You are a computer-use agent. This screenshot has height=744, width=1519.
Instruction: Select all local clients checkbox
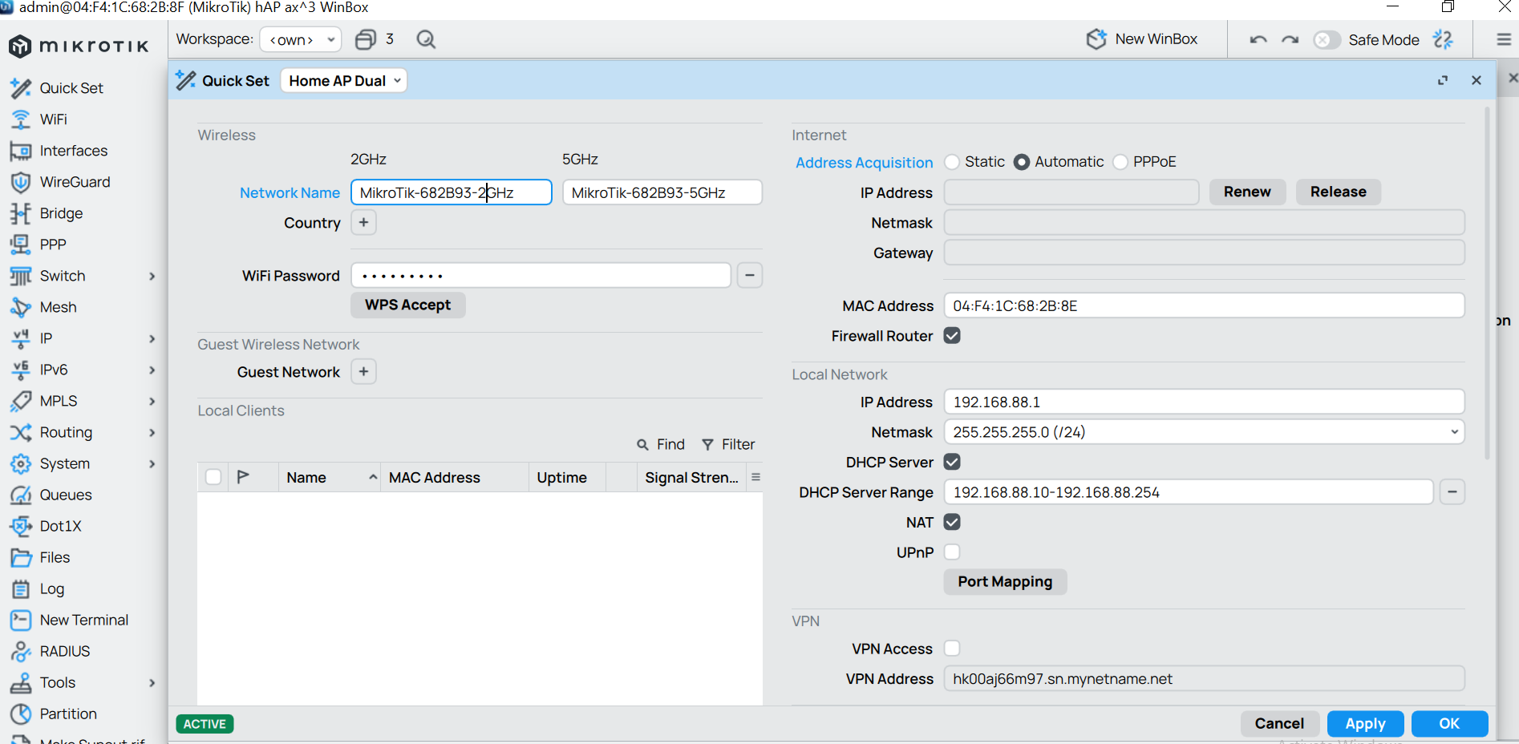point(213,477)
